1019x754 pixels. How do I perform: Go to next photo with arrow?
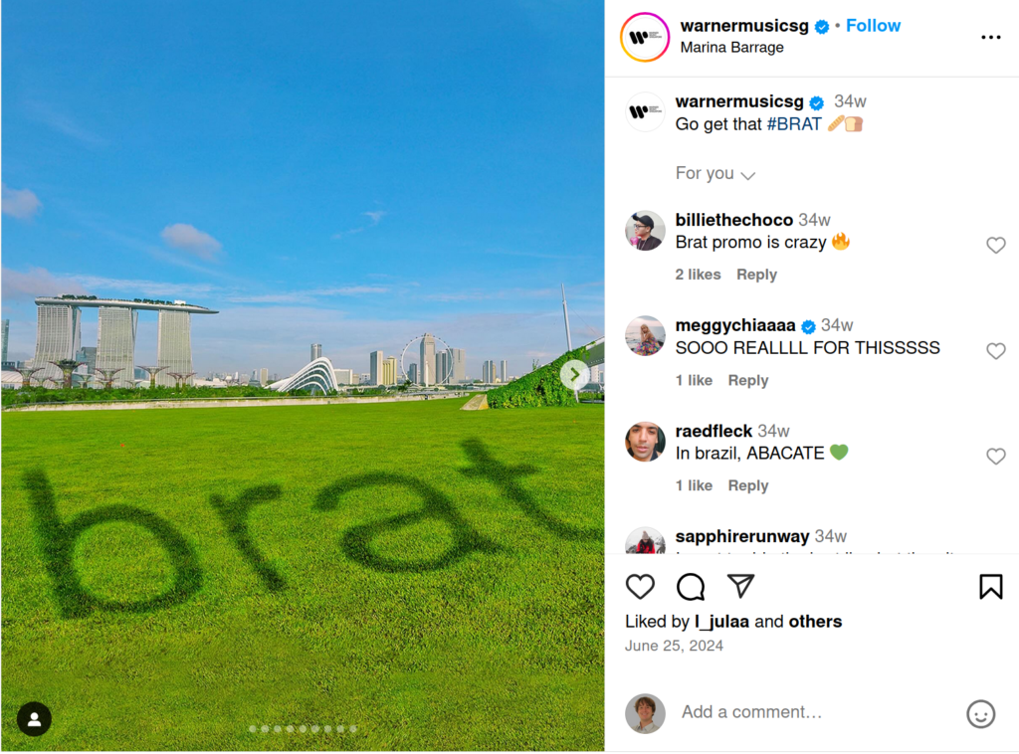574,374
